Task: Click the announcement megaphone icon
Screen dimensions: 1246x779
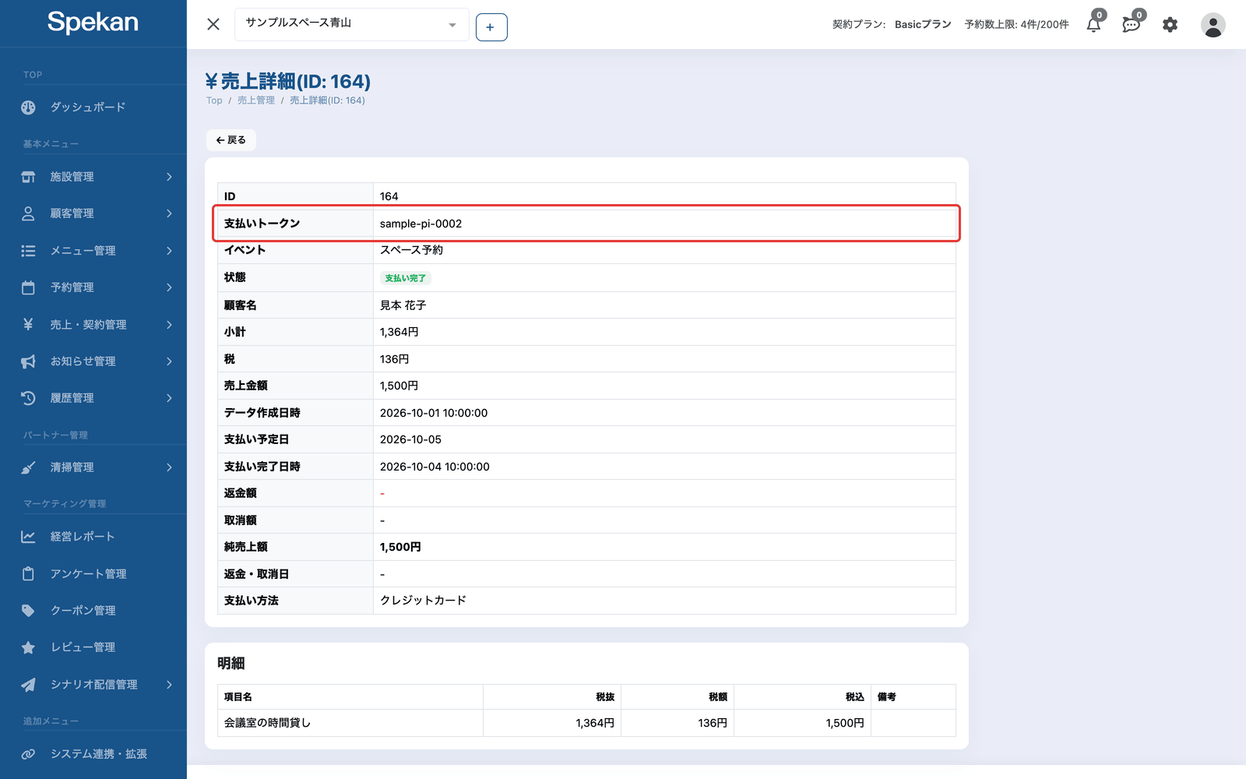Action: click(28, 361)
